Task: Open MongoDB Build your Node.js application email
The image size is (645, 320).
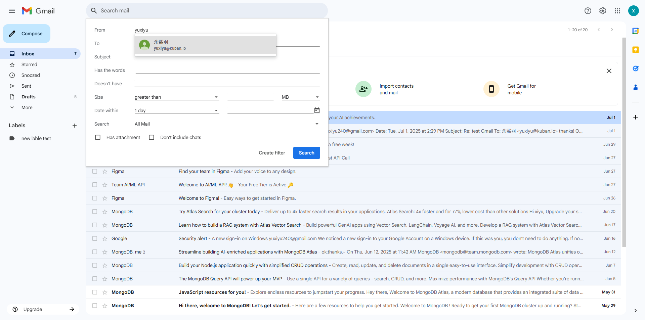Action: point(353,265)
